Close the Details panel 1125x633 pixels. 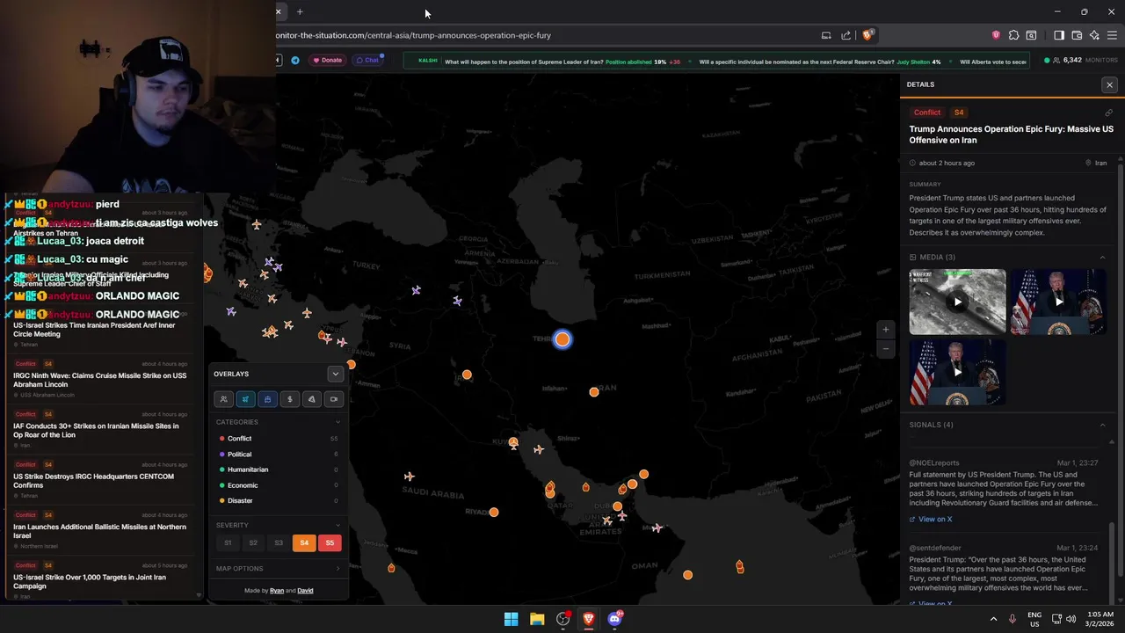(1109, 84)
